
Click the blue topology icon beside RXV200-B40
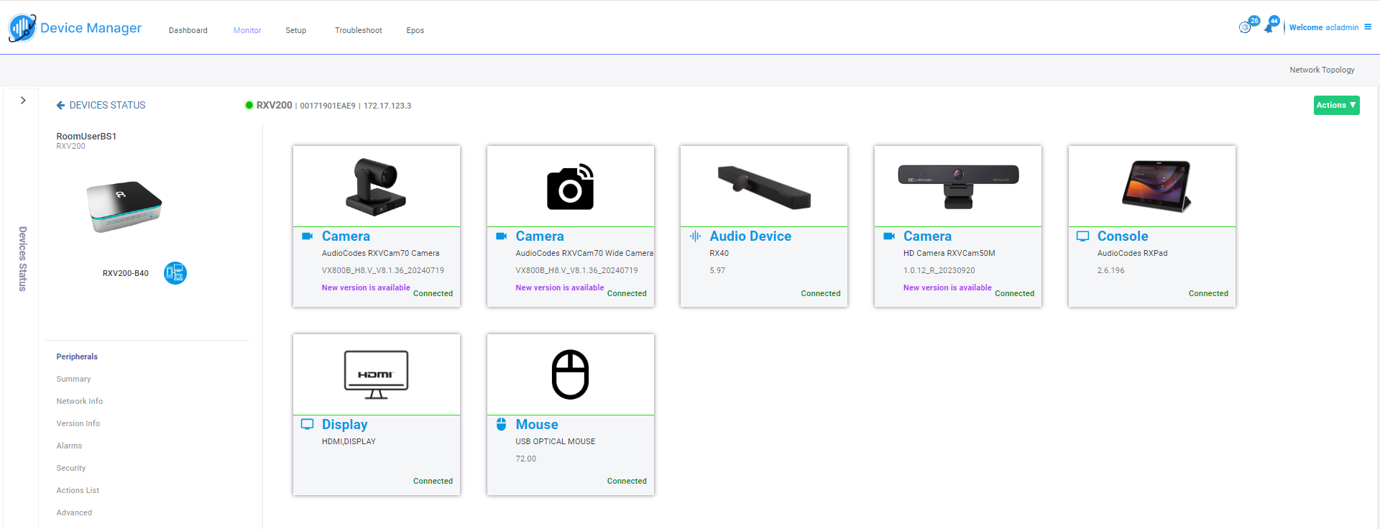[x=175, y=273]
